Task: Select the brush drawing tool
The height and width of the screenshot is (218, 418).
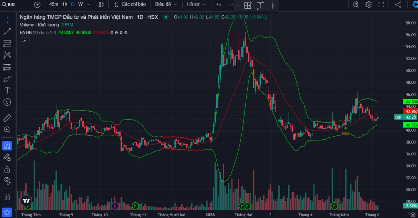Action: pyautogui.click(x=7, y=79)
